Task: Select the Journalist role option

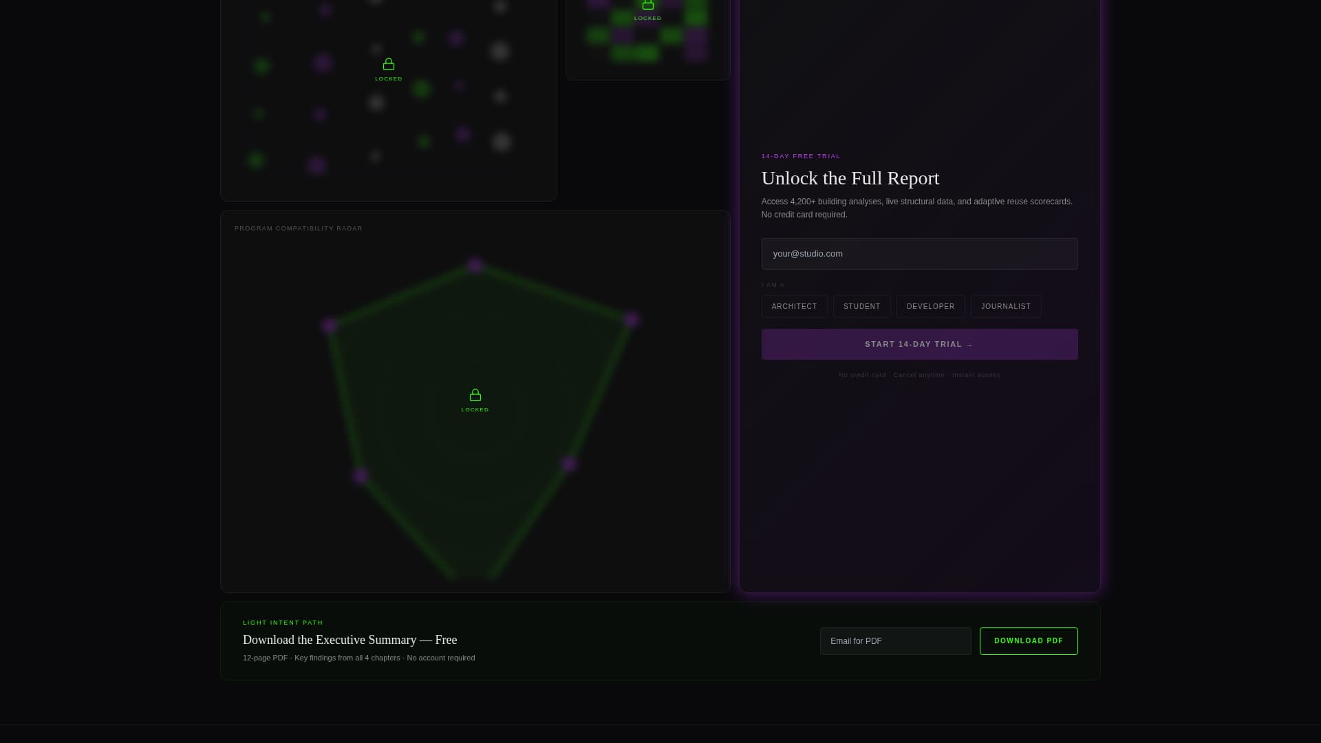Action: (x=1005, y=307)
